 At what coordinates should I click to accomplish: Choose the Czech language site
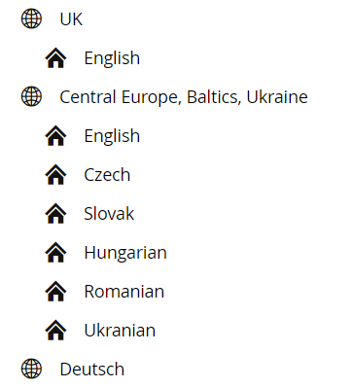pyautogui.click(x=107, y=175)
